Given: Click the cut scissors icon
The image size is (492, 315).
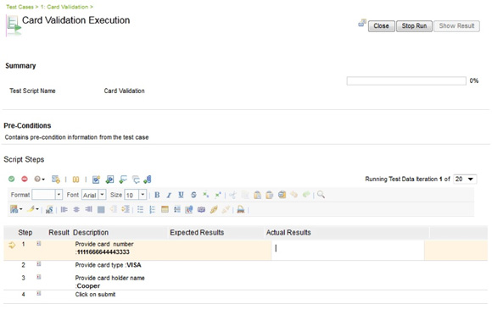Looking at the screenshot, I should click(x=232, y=195).
